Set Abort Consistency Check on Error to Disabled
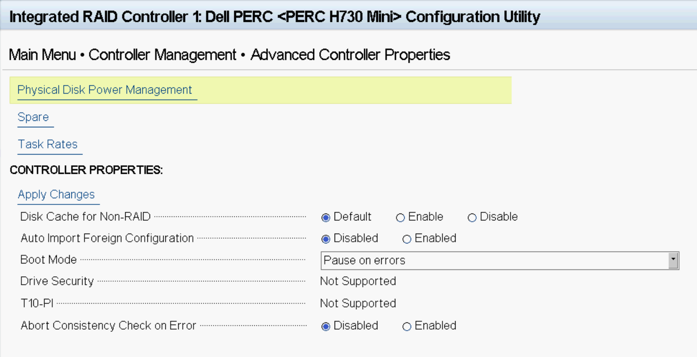The height and width of the screenshot is (357, 697). tap(326, 327)
